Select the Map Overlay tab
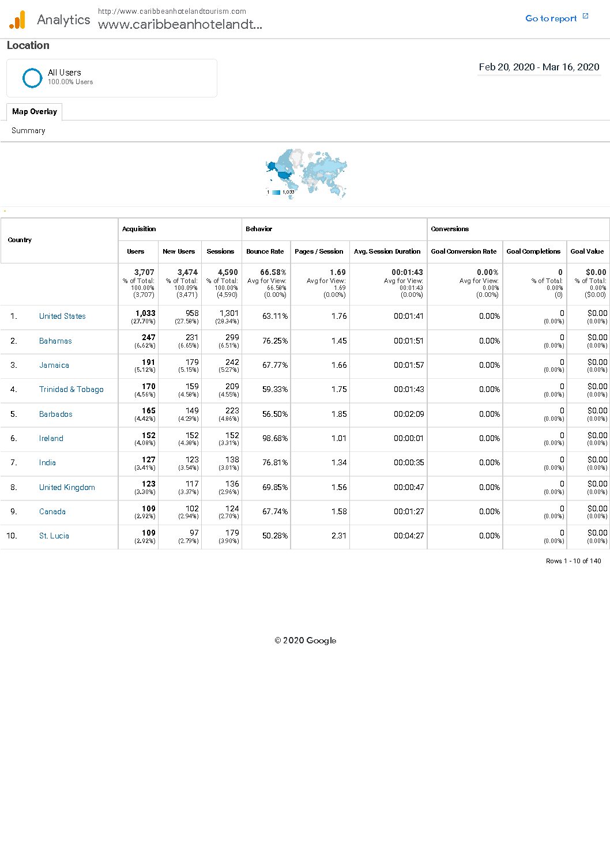Image resolution: width=610 pixels, height=863 pixels. tap(35, 111)
